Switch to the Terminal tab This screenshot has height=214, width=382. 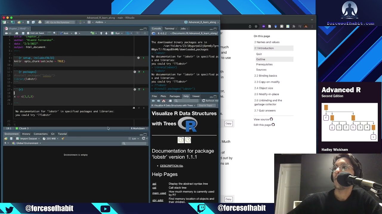(x=169, y=29)
